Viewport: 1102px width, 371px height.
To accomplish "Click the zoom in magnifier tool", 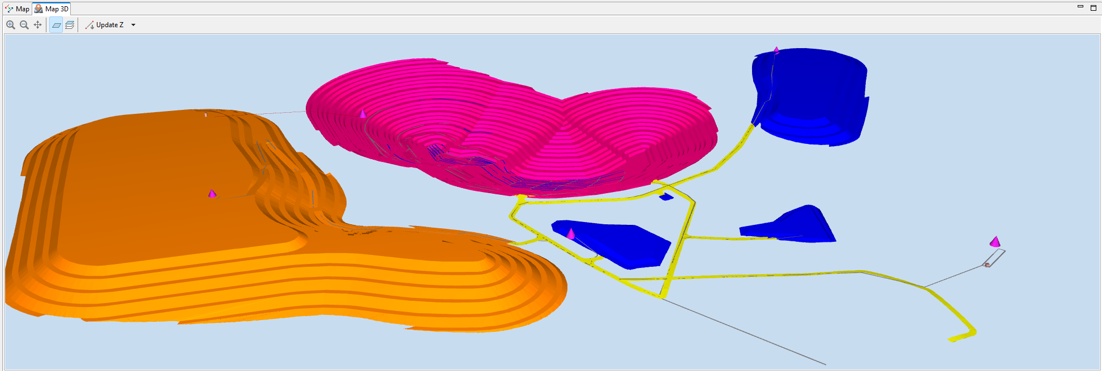I will tap(11, 25).
